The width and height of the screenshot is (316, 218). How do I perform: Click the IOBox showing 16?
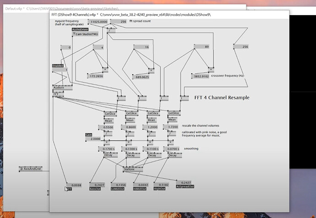point(141,47)
